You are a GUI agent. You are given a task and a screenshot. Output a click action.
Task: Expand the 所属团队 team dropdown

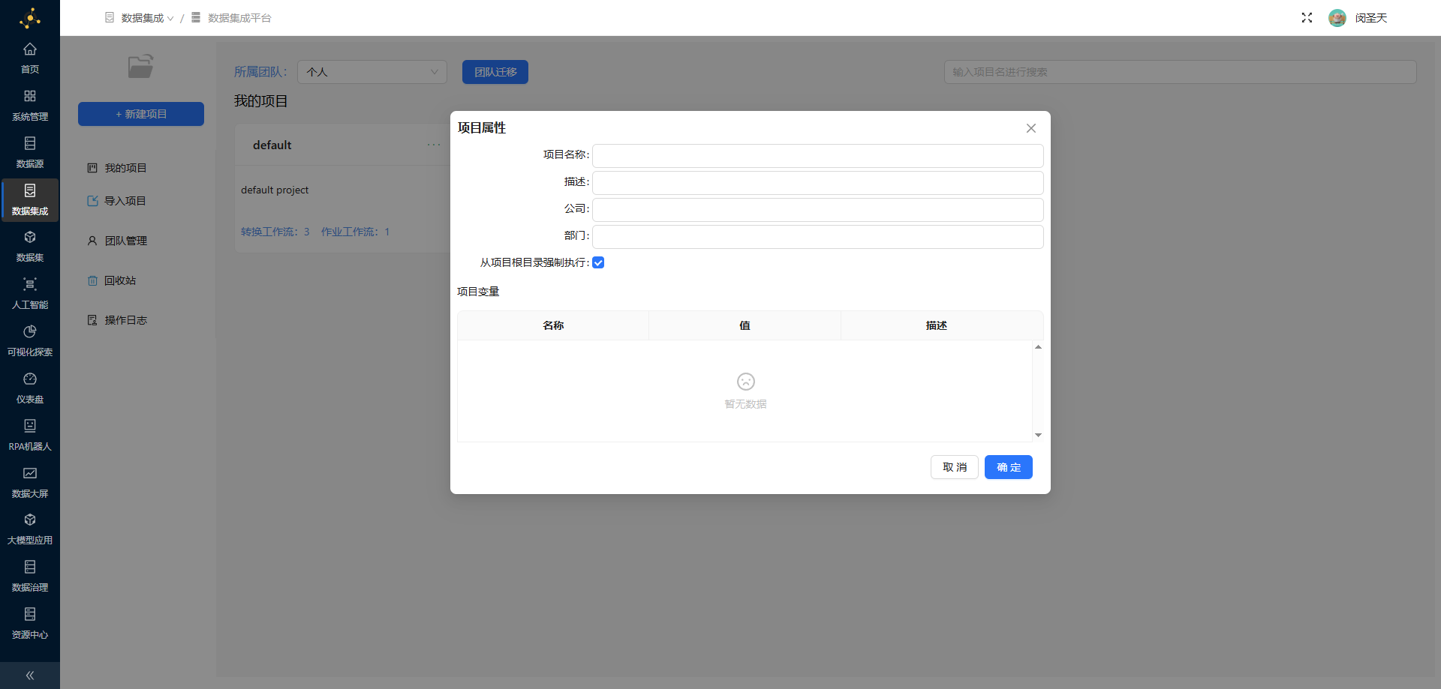point(372,72)
